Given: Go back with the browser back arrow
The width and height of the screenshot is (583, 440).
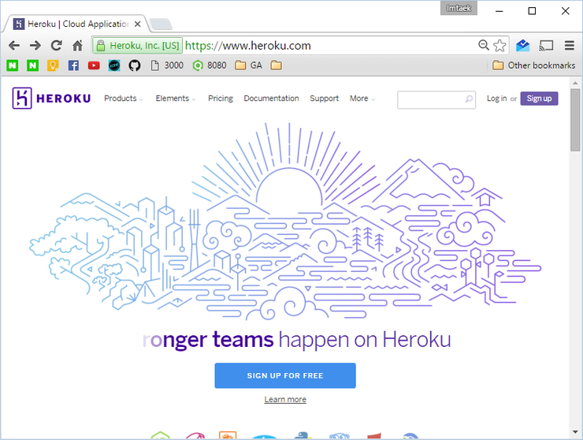Looking at the screenshot, I should (14, 46).
